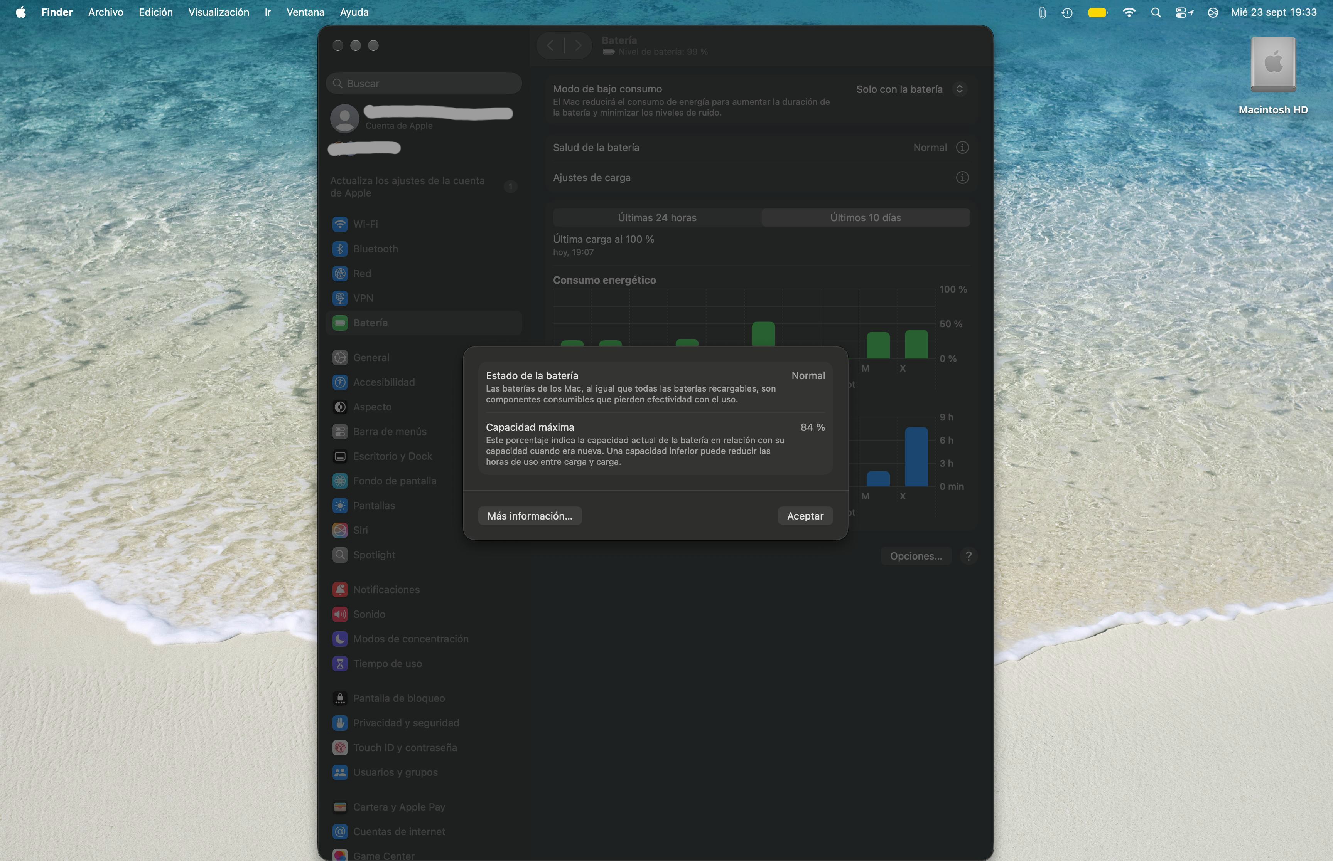Open Spotlight search in menu bar
Screen dimensions: 1333x861
[1156, 12]
